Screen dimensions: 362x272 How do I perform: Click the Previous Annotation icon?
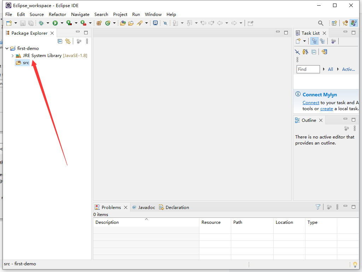[189, 23]
